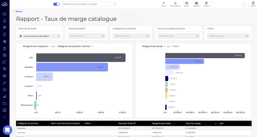257x137 pixels.
Task: Click the Ajout plus icon
Action: click(x=164, y=3)
